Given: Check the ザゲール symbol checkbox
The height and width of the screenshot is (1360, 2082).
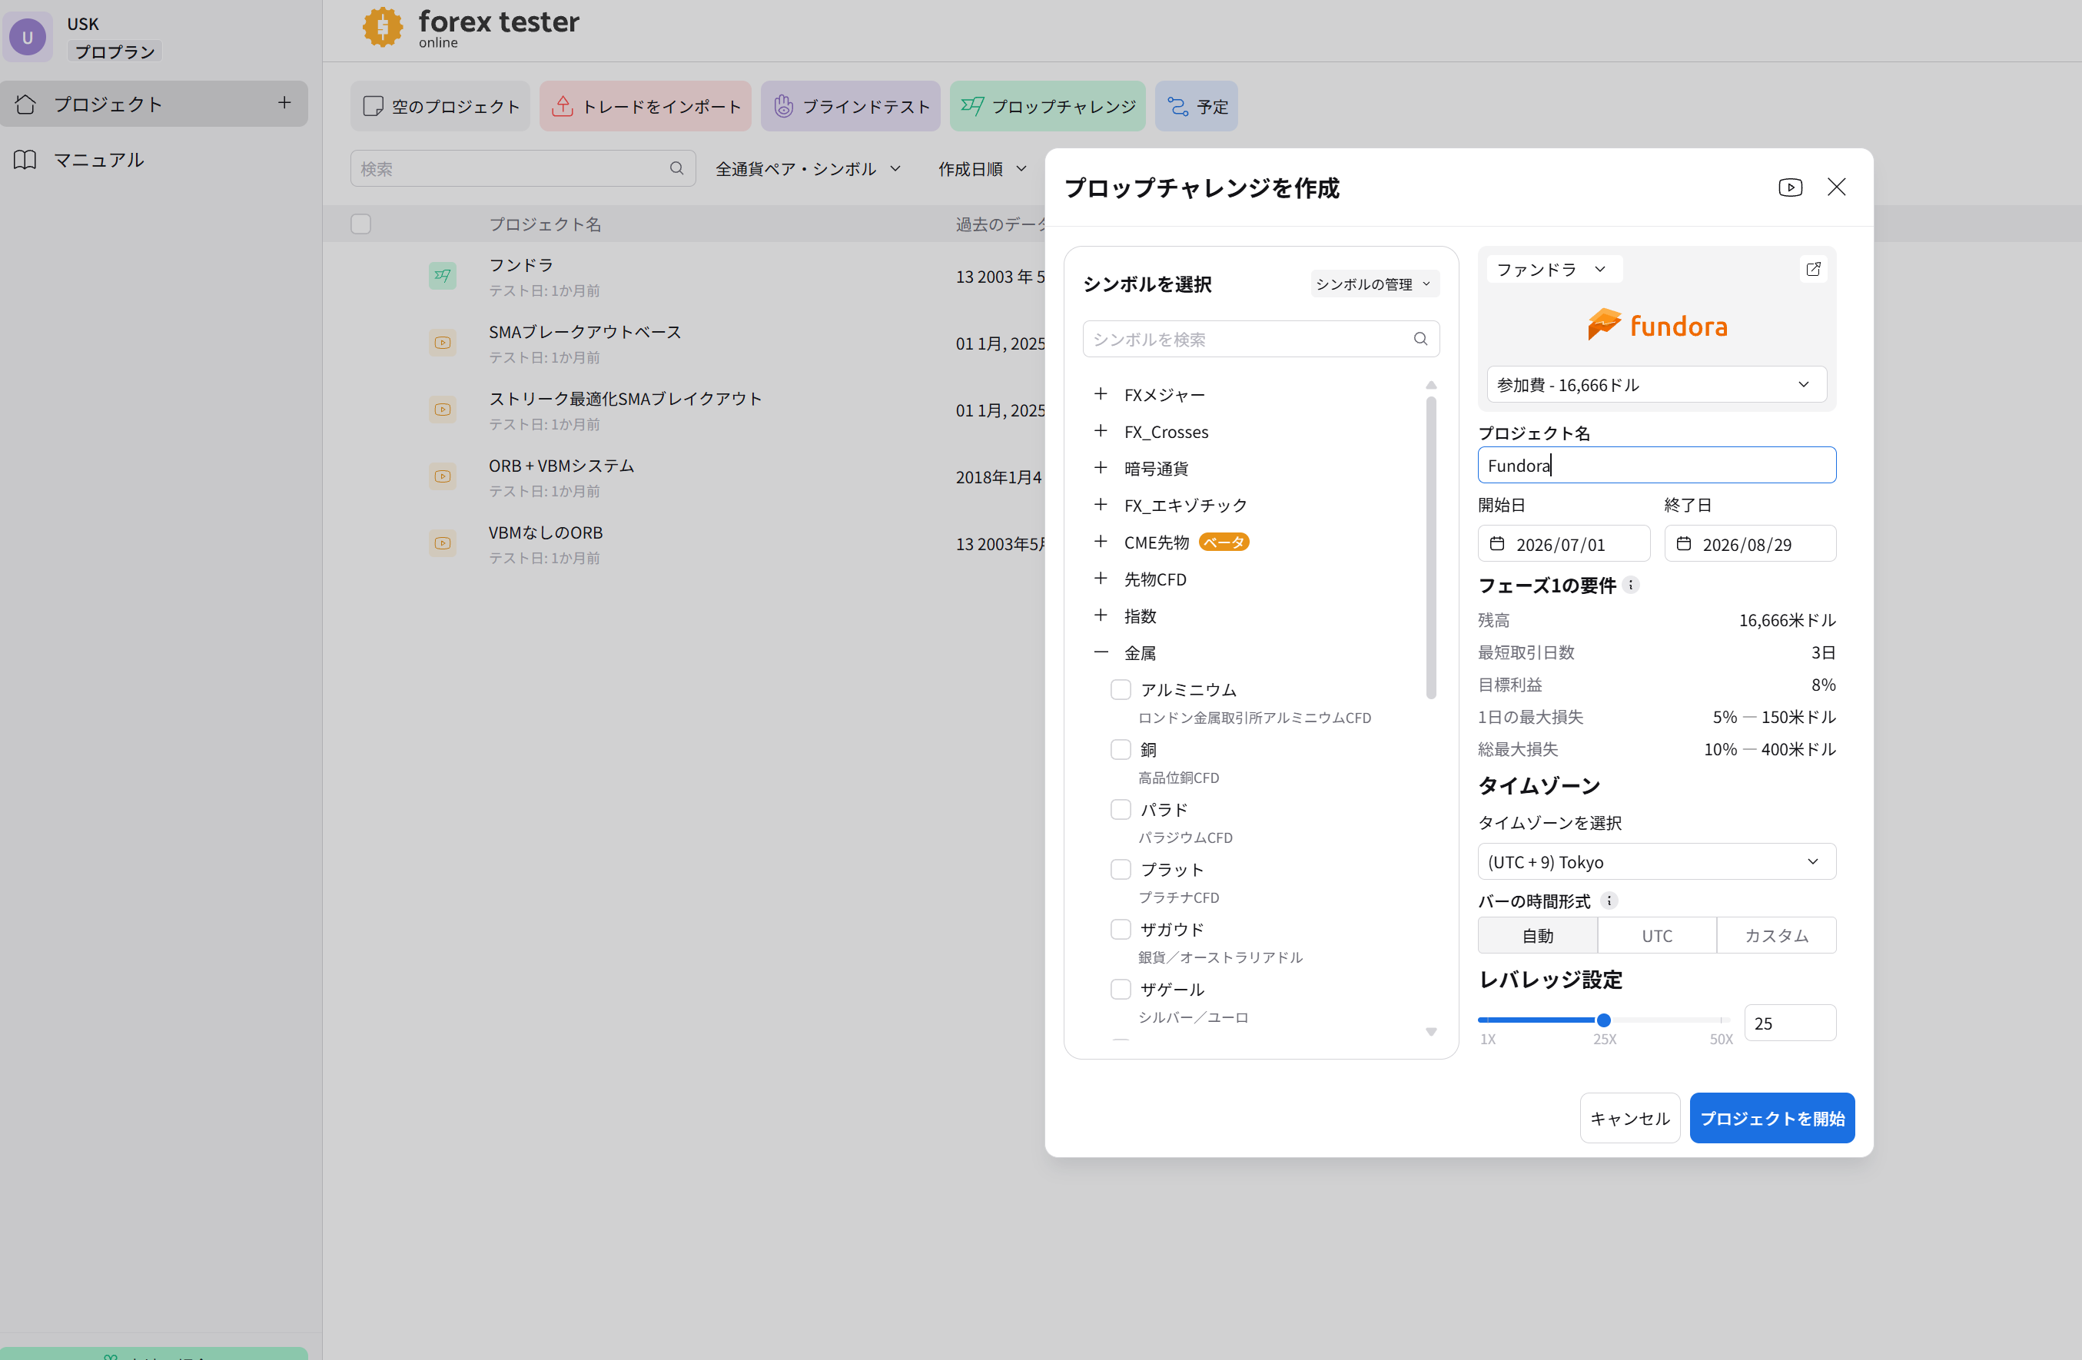Looking at the screenshot, I should click(x=1120, y=989).
